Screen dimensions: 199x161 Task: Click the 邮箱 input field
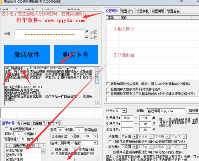click(165, 111)
